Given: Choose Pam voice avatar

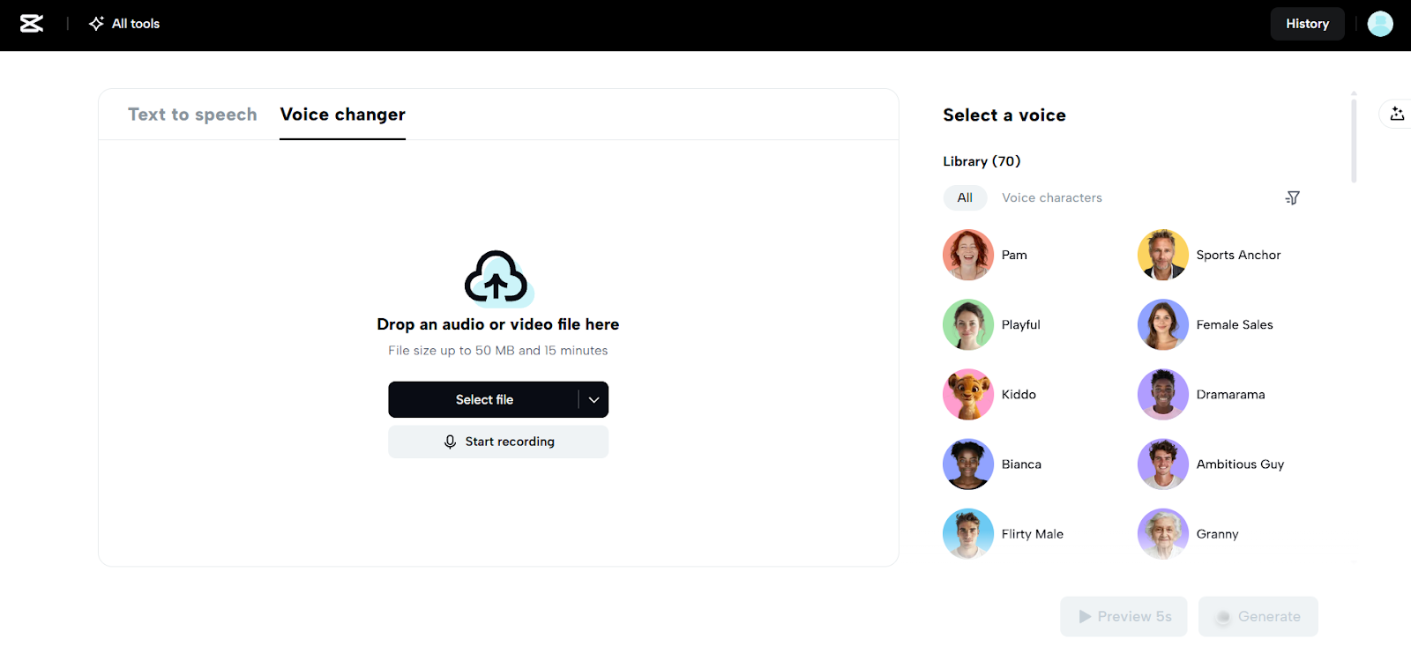Looking at the screenshot, I should 968,255.
